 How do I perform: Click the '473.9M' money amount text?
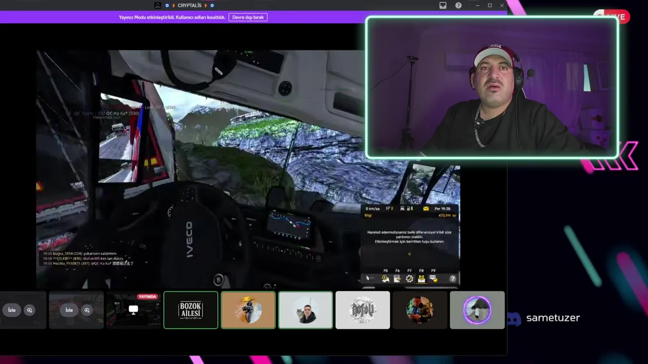[x=444, y=215]
